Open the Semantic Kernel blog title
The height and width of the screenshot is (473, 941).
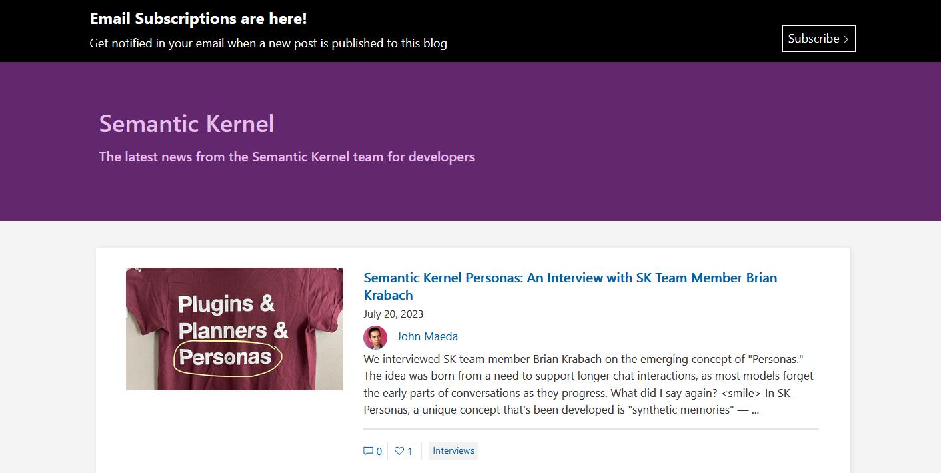[x=187, y=124]
